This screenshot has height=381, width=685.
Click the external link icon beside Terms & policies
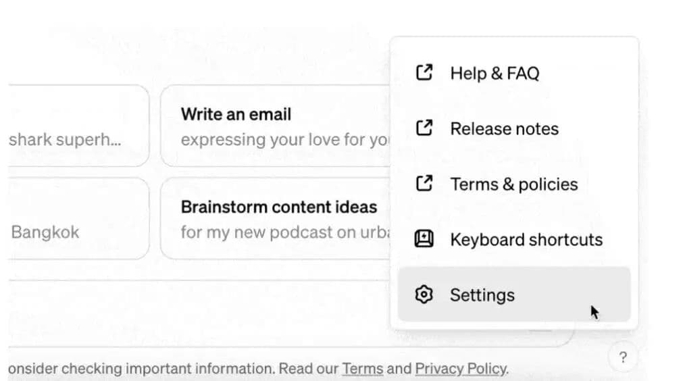point(424,184)
